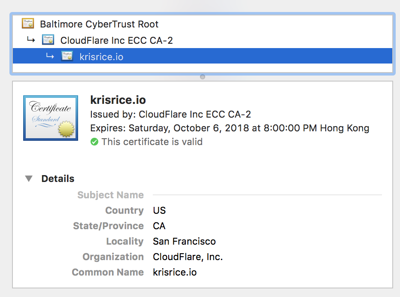This screenshot has width=400, height=297.
Task: Click the Baltimore CyberTrust Root certificate icon
Action: [x=28, y=23]
